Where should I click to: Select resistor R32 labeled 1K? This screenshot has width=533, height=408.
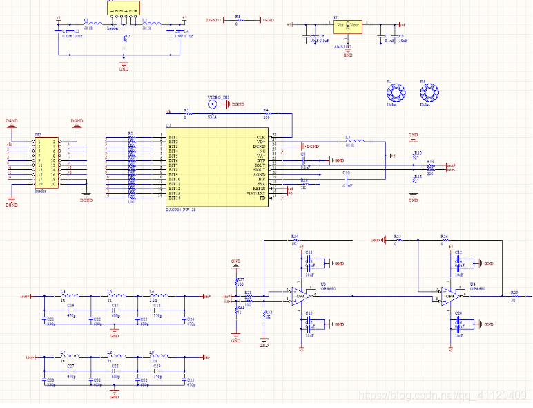point(264,315)
